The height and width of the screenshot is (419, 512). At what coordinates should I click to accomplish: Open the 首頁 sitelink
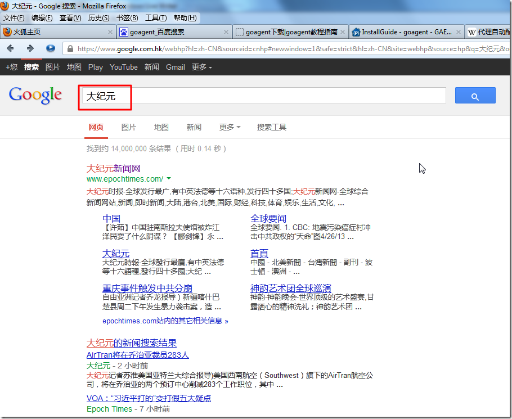259,254
